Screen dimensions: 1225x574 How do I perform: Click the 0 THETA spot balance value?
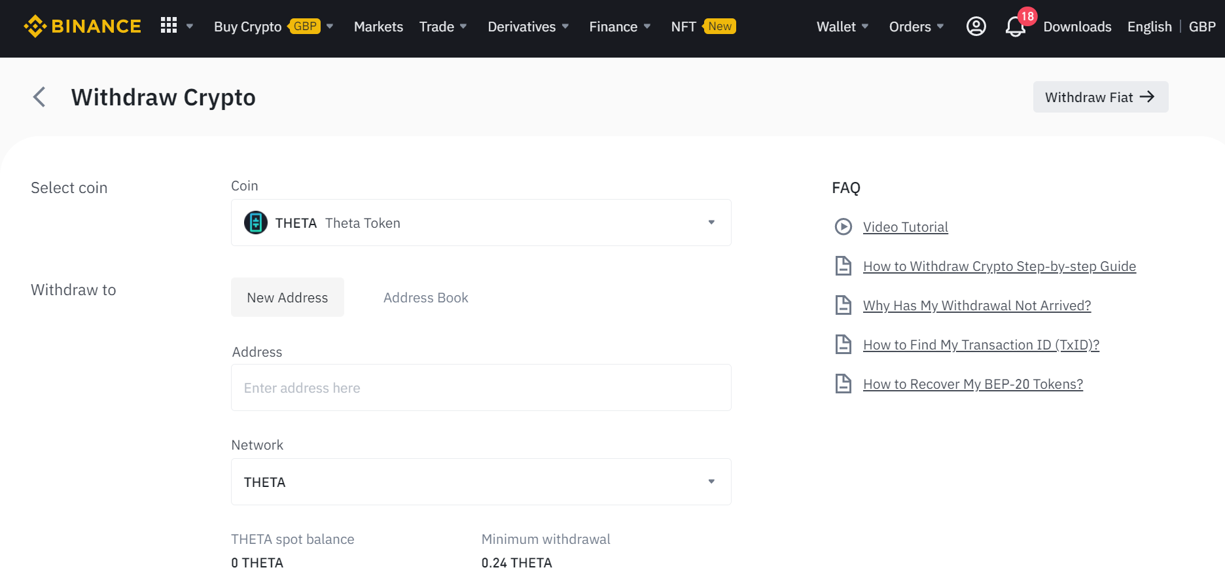point(257,562)
